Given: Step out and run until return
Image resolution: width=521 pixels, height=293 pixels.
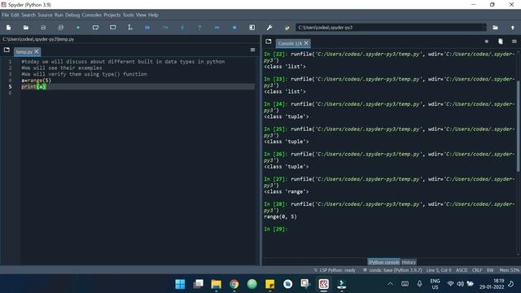Looking at the screenshot, I should 199,28.
